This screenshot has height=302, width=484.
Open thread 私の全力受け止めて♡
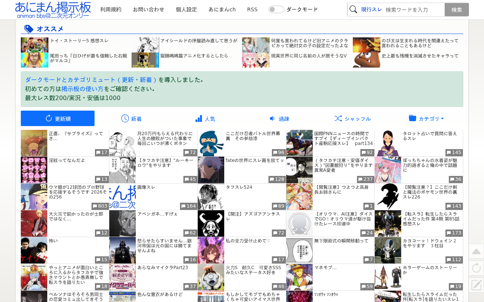[248, 241]
